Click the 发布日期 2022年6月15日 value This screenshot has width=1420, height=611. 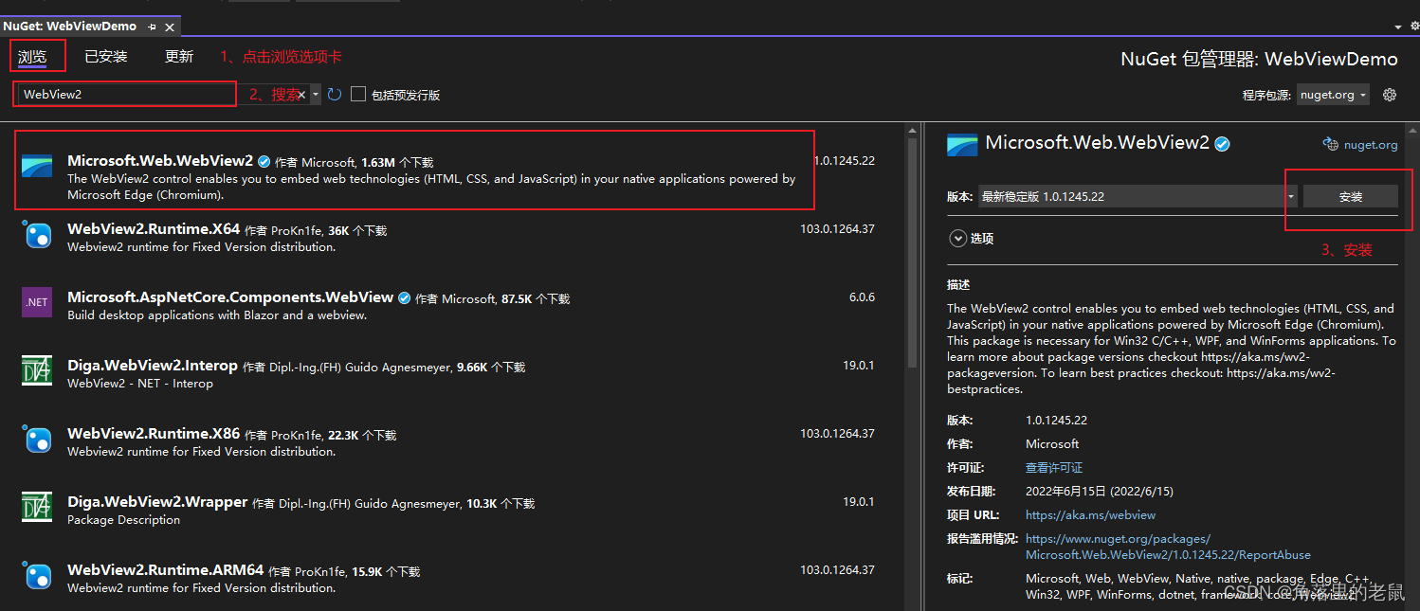point(1100,492)
